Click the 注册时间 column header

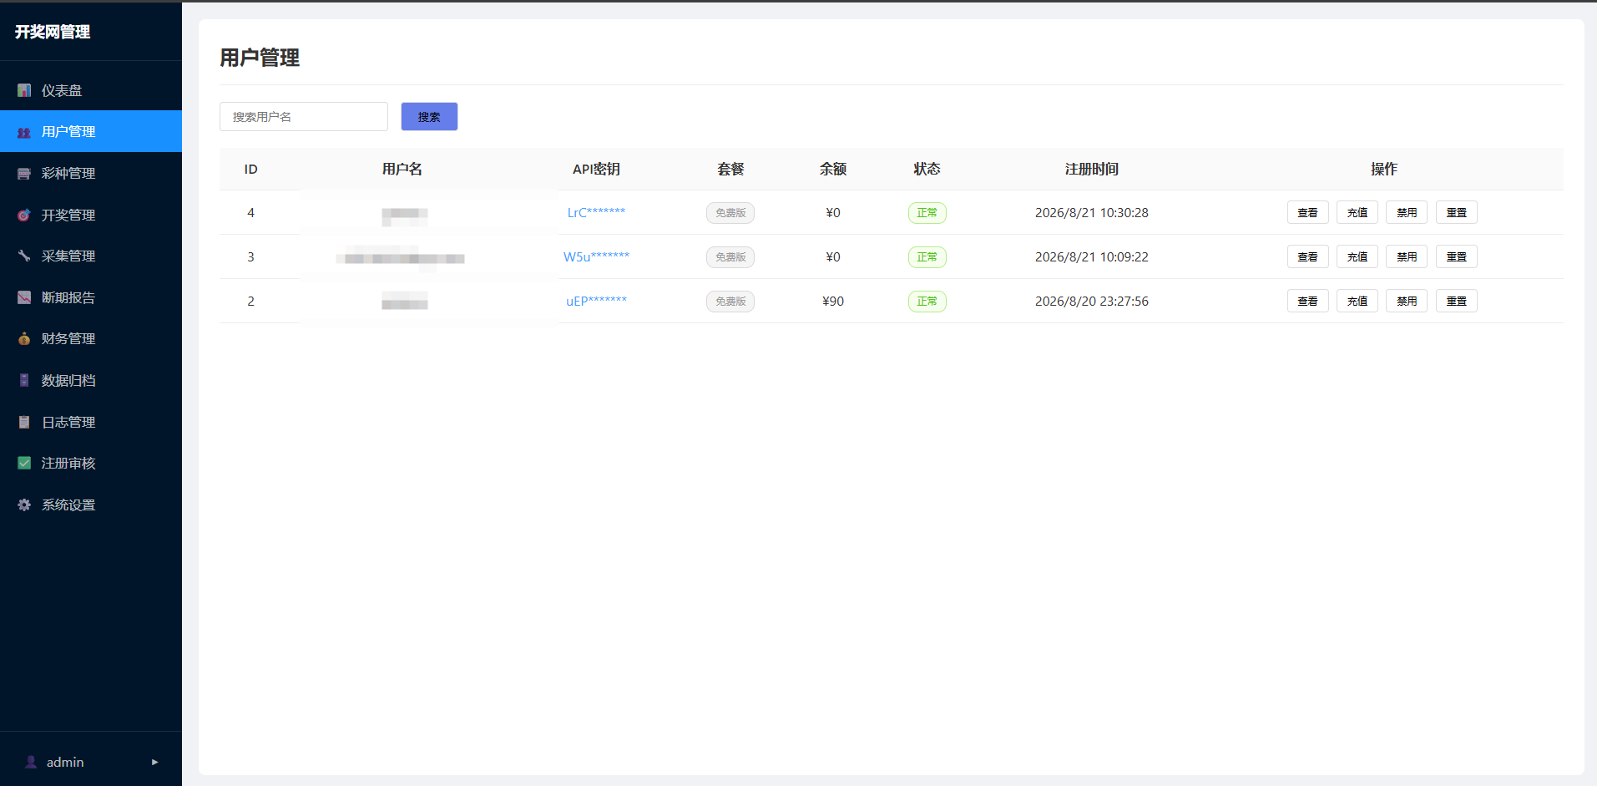tap(1091, 169)
